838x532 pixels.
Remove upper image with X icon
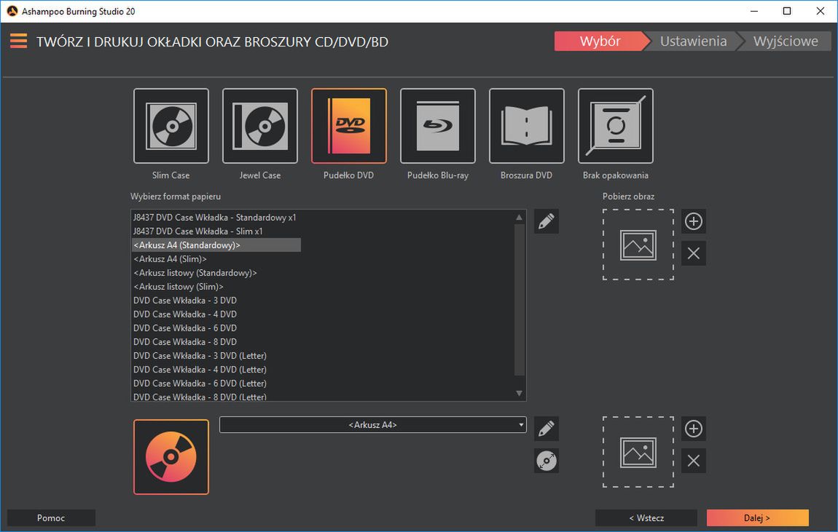coord(694,253)
